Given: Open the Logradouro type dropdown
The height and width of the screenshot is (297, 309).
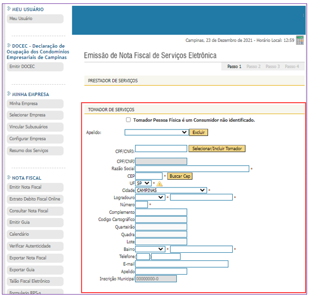Looking at the screenshot, I should pyautogui.click(x=150, y=197).
